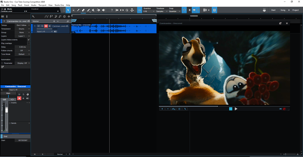Add tracks with the plus icon

pyautogui.click(x=69, y=16)
